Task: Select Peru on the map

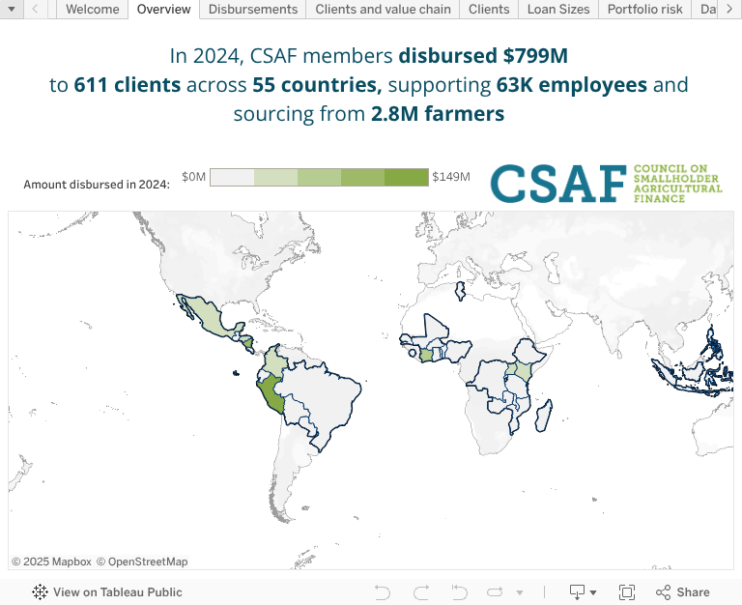Action: (x=271, y=395)
